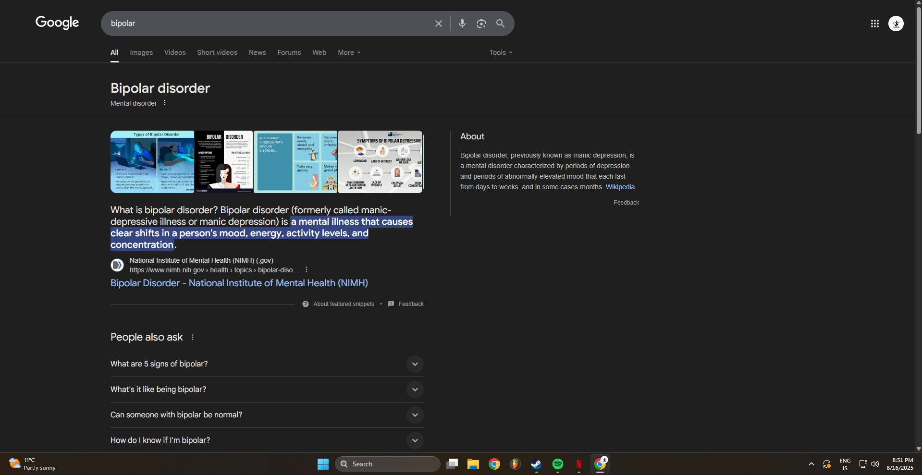Open the weather widget showing 11°C
This screenshot has height=475, width=922.
point(33,464)
